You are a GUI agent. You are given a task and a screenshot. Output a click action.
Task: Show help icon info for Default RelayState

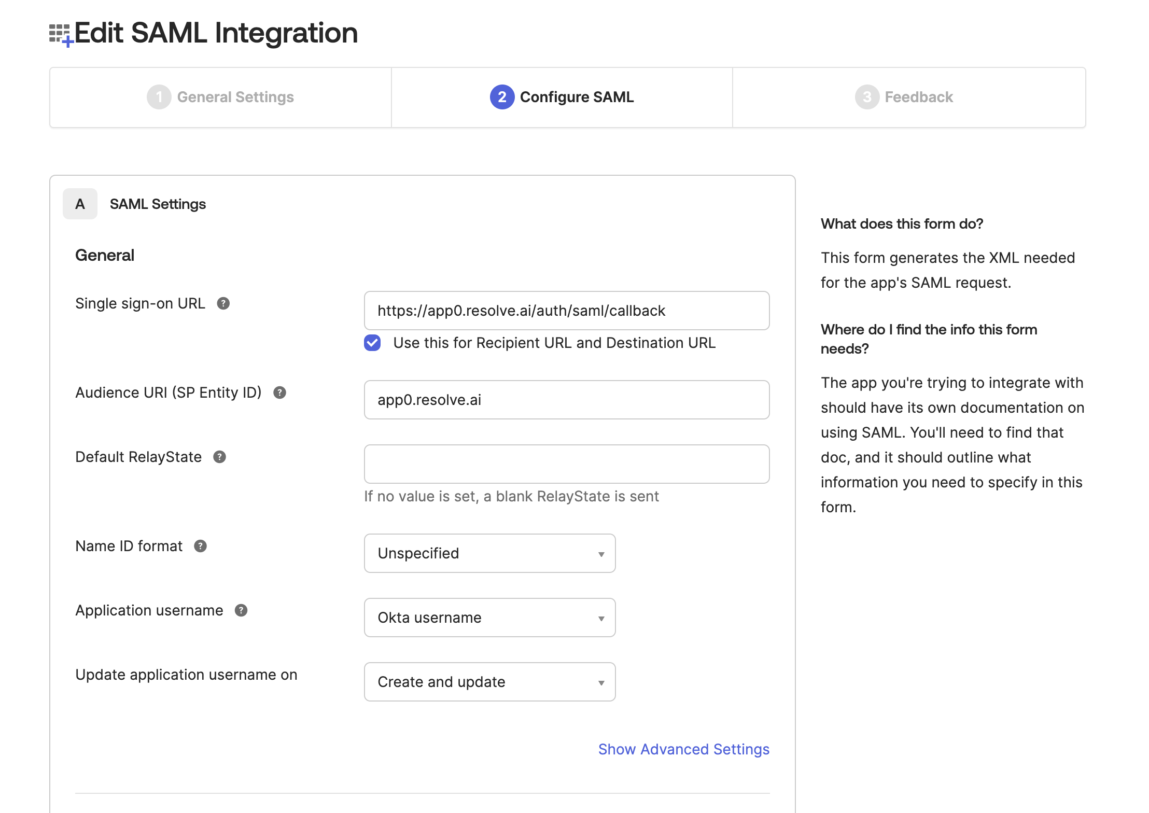point(220,457)
